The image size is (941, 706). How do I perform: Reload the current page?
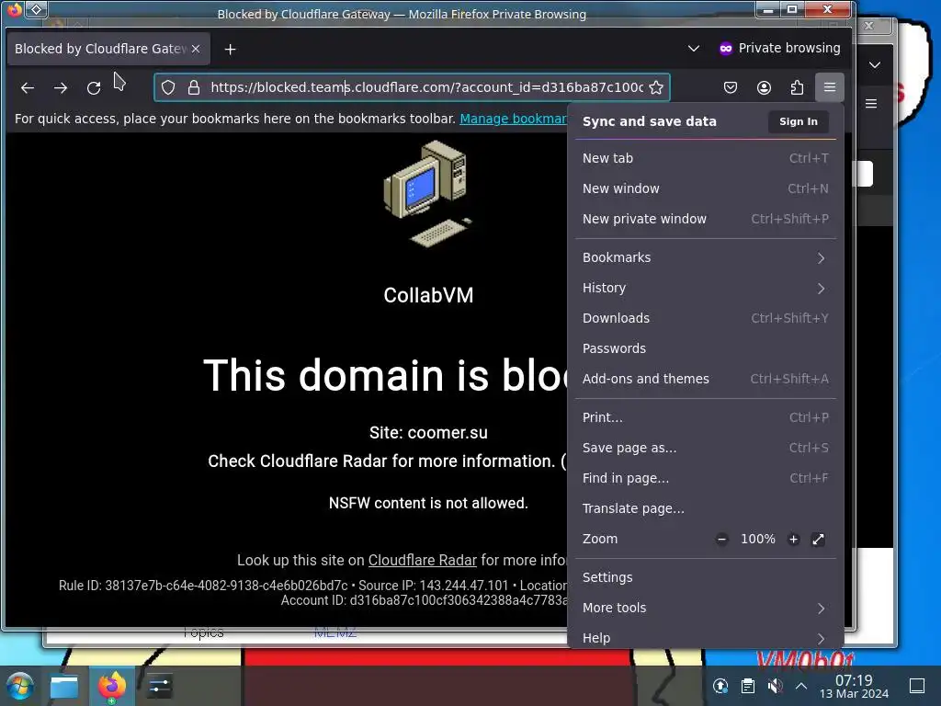click(94, 87)
